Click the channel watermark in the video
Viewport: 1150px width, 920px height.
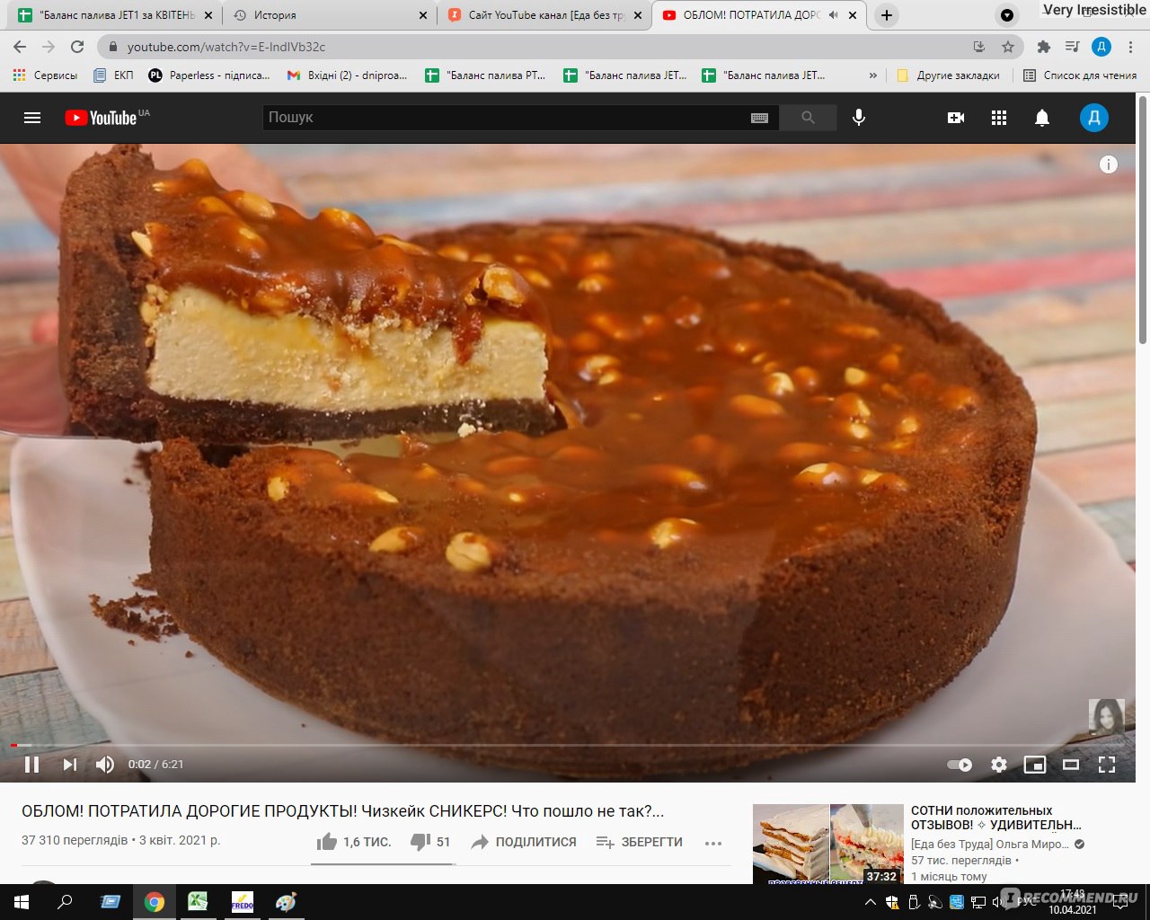[1106, 717]
